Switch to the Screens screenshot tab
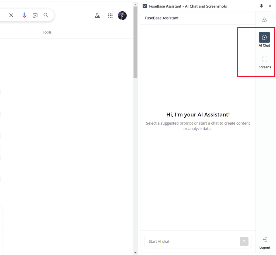Viewport: 276px width, 255px height. tap(265, 61)
